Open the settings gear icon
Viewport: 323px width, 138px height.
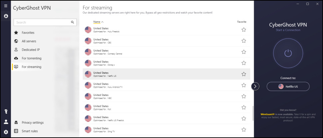point(6,132)
